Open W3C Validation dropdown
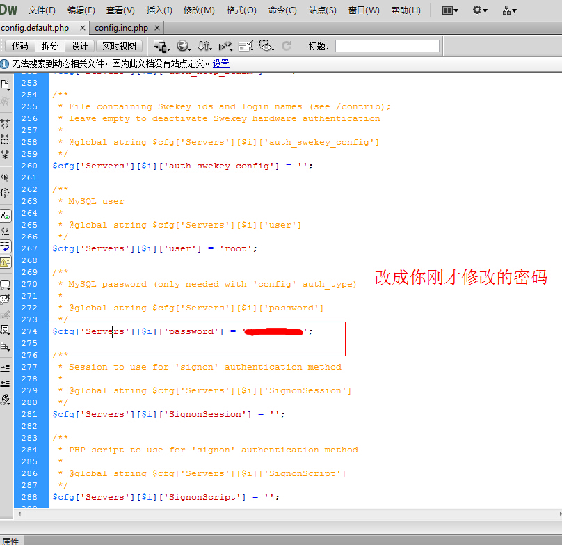The height and width of the screenshot is (545, 562). click(x=226, y=46)
